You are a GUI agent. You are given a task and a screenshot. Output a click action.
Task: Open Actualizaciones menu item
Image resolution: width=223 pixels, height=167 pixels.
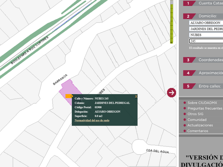coord(200,125)
